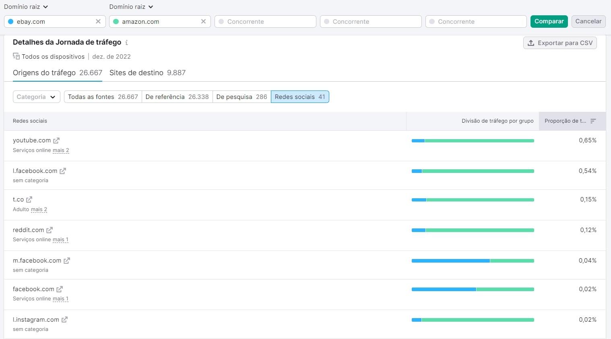This screenshot has height=339, width=611.
Task: Click the info icon next to Detalhes da Jornada
Action: 127,42
